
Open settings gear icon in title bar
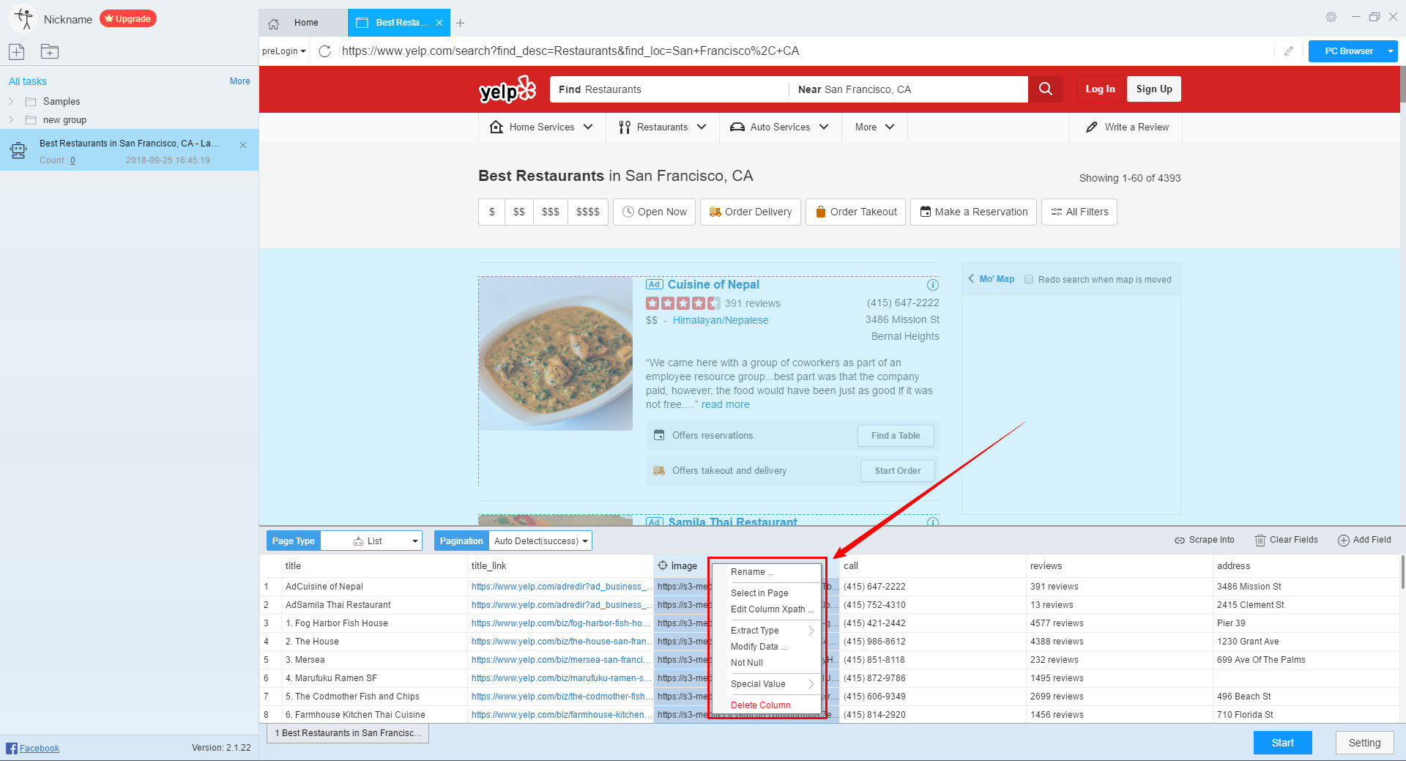point(1331,17)
